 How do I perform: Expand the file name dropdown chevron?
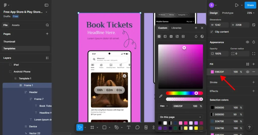pyautogui.click(x=46, y=12)
